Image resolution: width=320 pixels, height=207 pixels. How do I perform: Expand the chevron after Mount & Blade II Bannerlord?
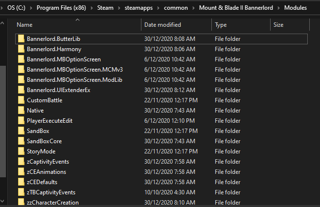coord(278,8)
